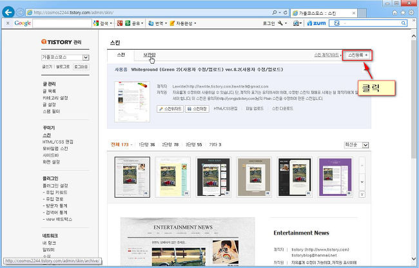Open the 최신순 sort dropdown
This screenshot has width=419, height=268.
coord(356,145)
